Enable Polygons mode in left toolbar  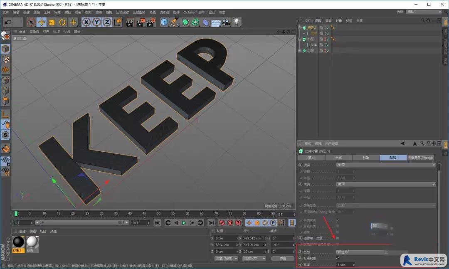point(5,101)
